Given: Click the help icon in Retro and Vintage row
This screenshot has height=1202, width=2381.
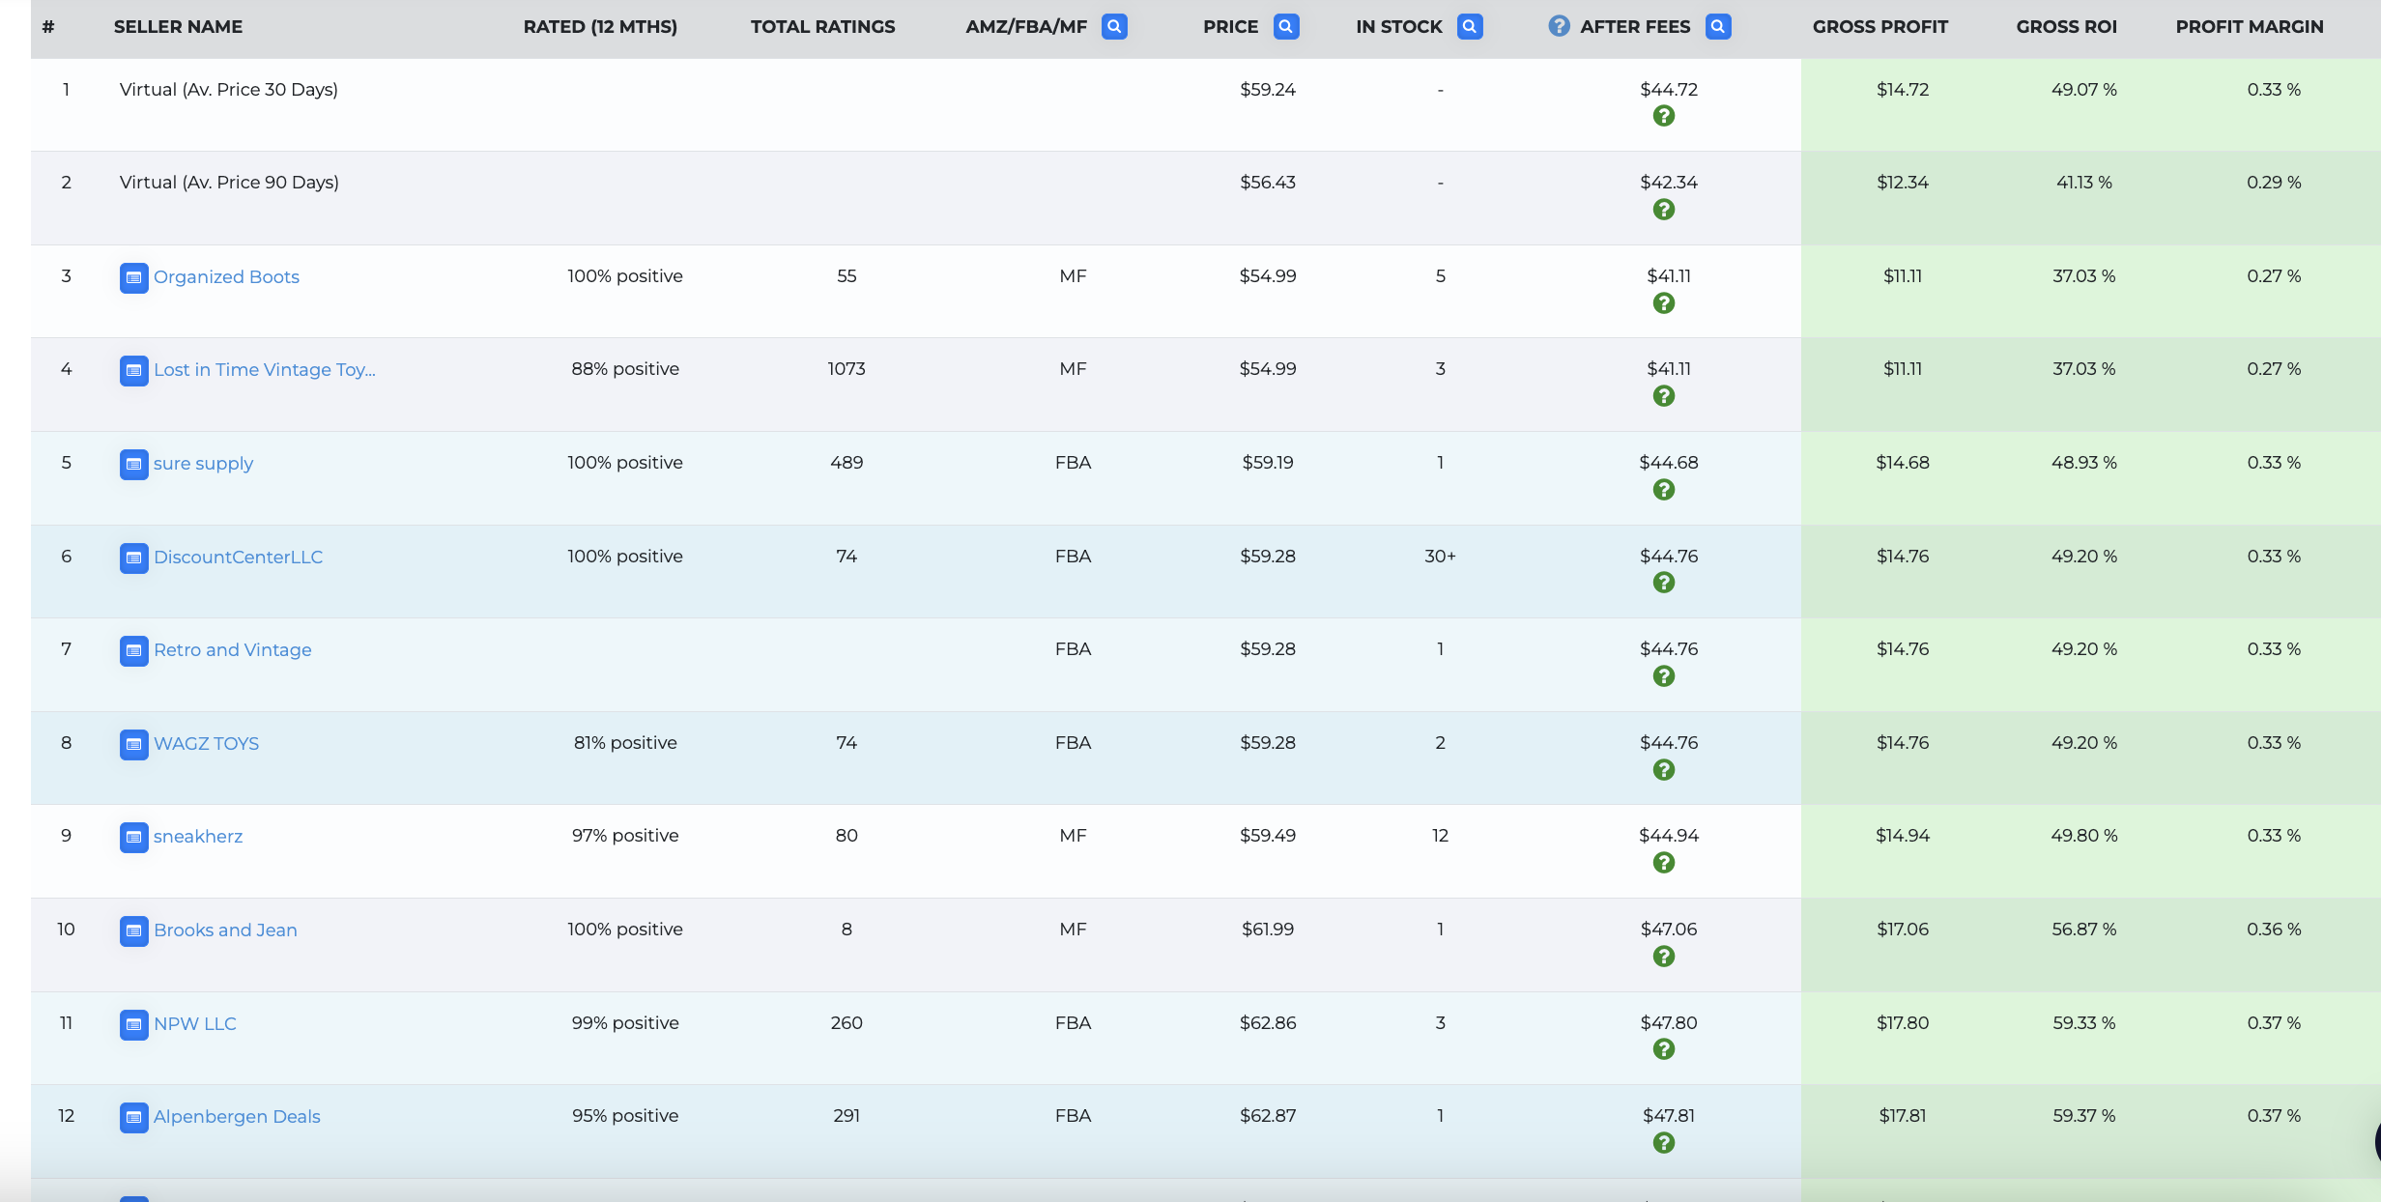Looking at the screenshot, I should 1664,676.
